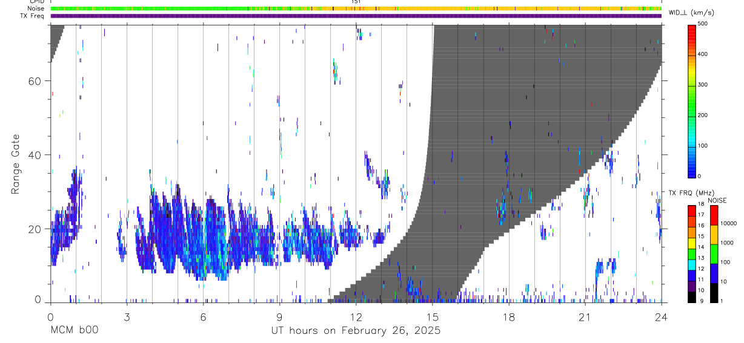744x343 pixels.
Task: Click the '10000' tick on NOISE legend
Action: pos(729,224)
